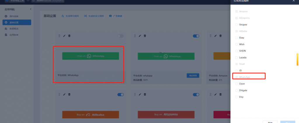Click the shuffle icon beside 生成自定义规则
This screenshot has width=299, height=123.
click(86, 16)
